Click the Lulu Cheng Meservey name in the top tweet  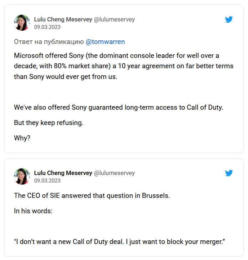coord(63,19)
